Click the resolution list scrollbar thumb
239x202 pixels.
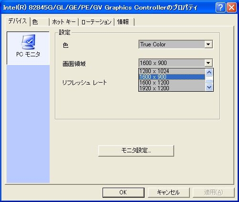tap(209, 81)
